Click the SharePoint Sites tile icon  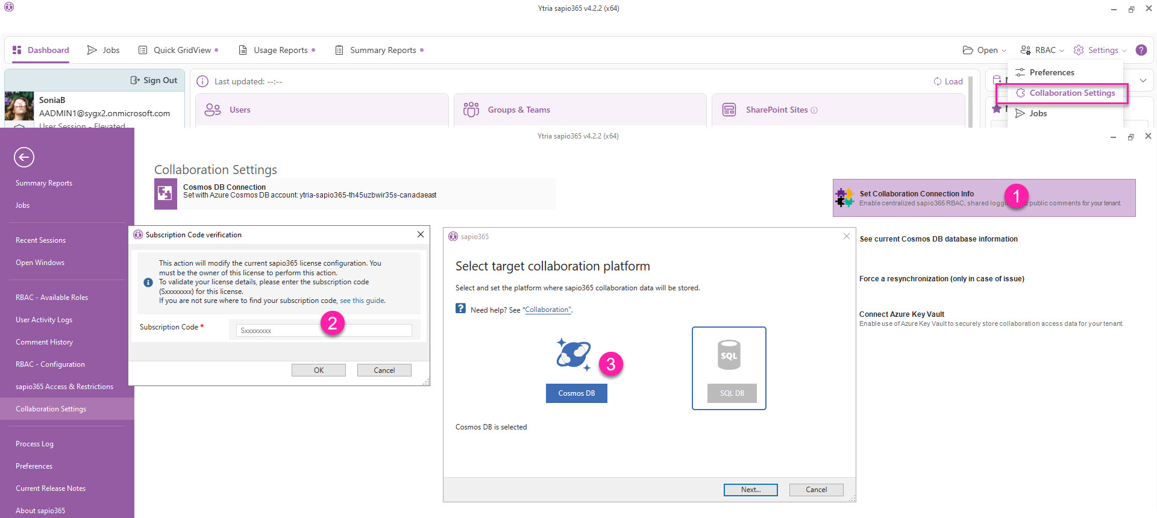click(729, 110)
